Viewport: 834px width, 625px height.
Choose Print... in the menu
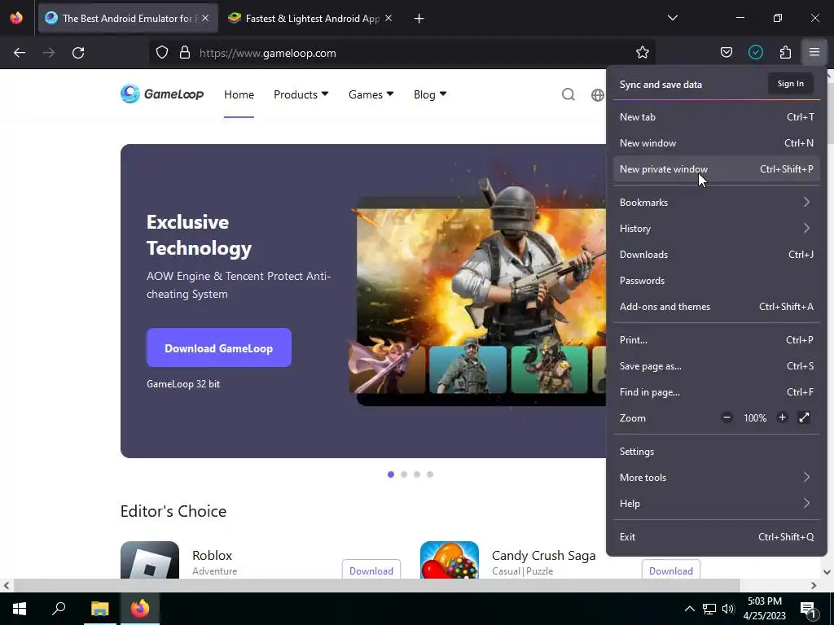(717, 339)
